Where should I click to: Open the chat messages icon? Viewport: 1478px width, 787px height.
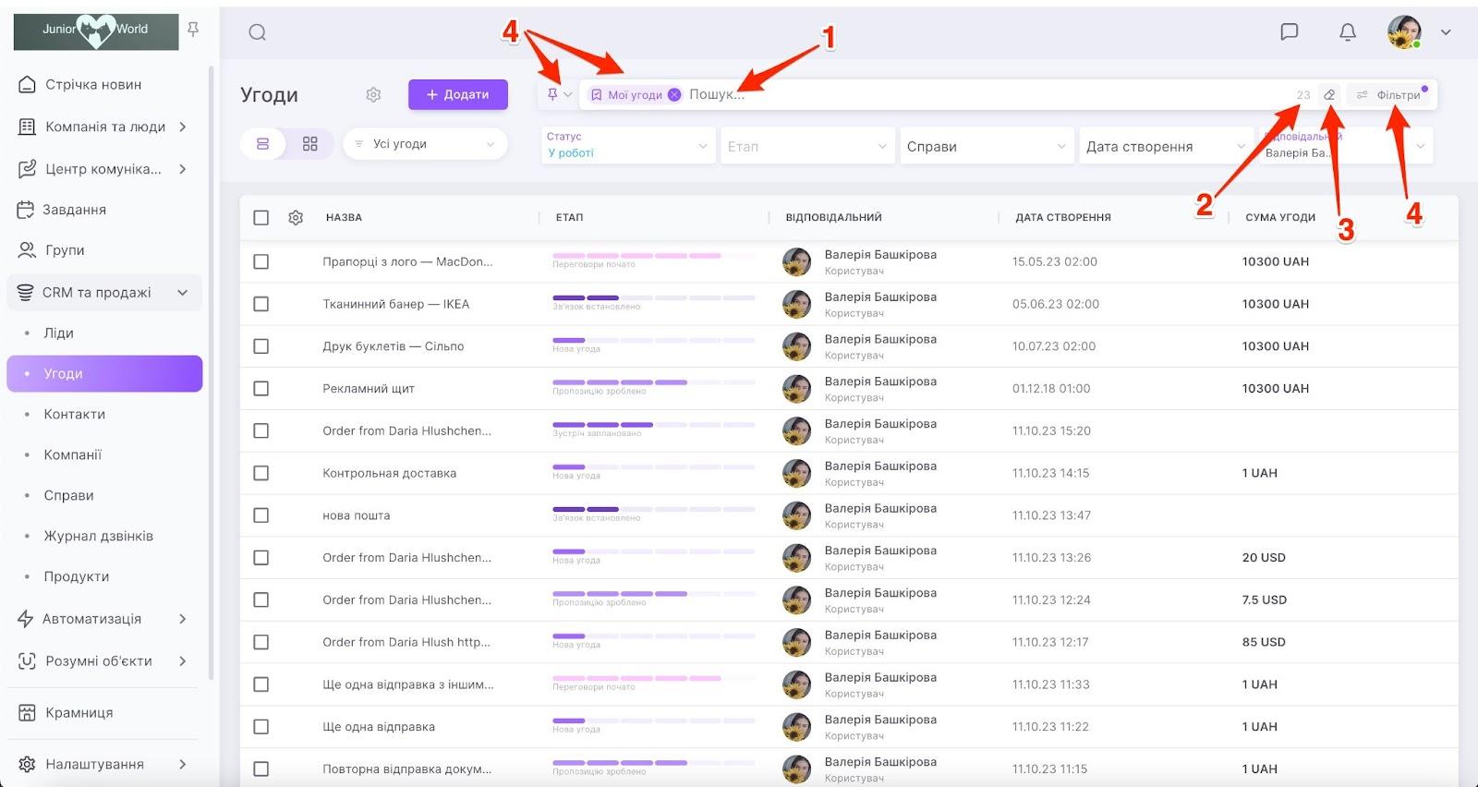(1290, 32)
